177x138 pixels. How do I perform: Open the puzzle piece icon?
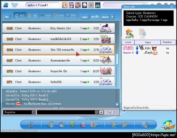94,125
